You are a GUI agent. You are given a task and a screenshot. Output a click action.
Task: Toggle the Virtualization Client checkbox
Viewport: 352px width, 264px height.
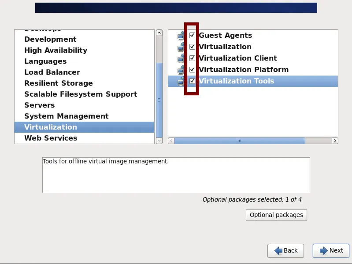coord(192,58)
